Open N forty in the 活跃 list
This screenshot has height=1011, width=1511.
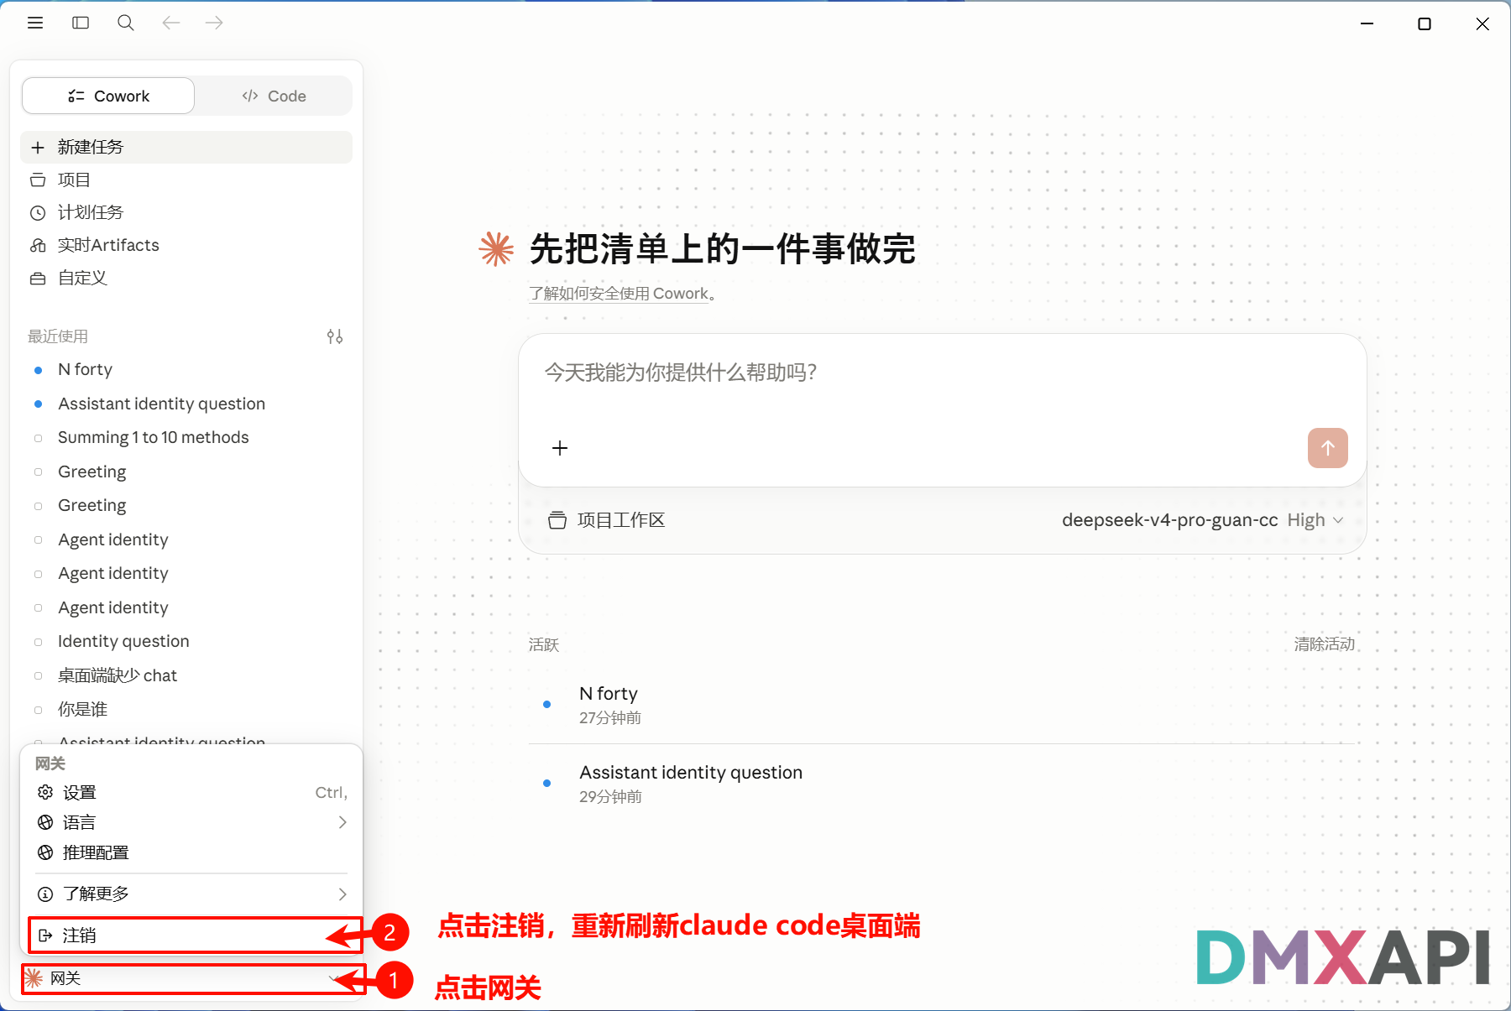[x=942, y=705]
